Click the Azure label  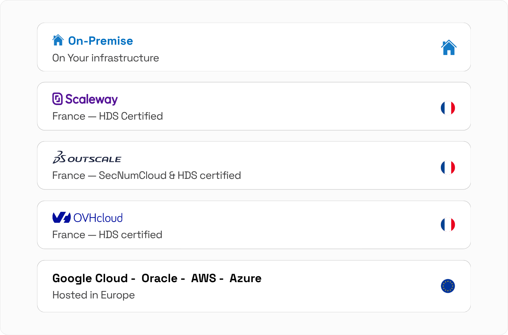pos(245,278)
